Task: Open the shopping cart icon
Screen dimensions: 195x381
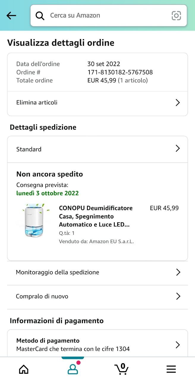Action: pos(122,369)
